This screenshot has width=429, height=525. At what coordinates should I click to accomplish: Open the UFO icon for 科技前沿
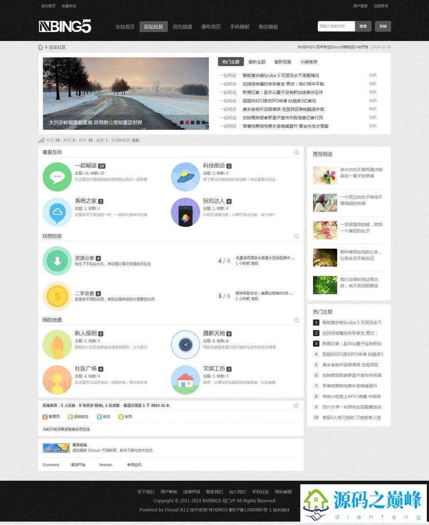185,177
